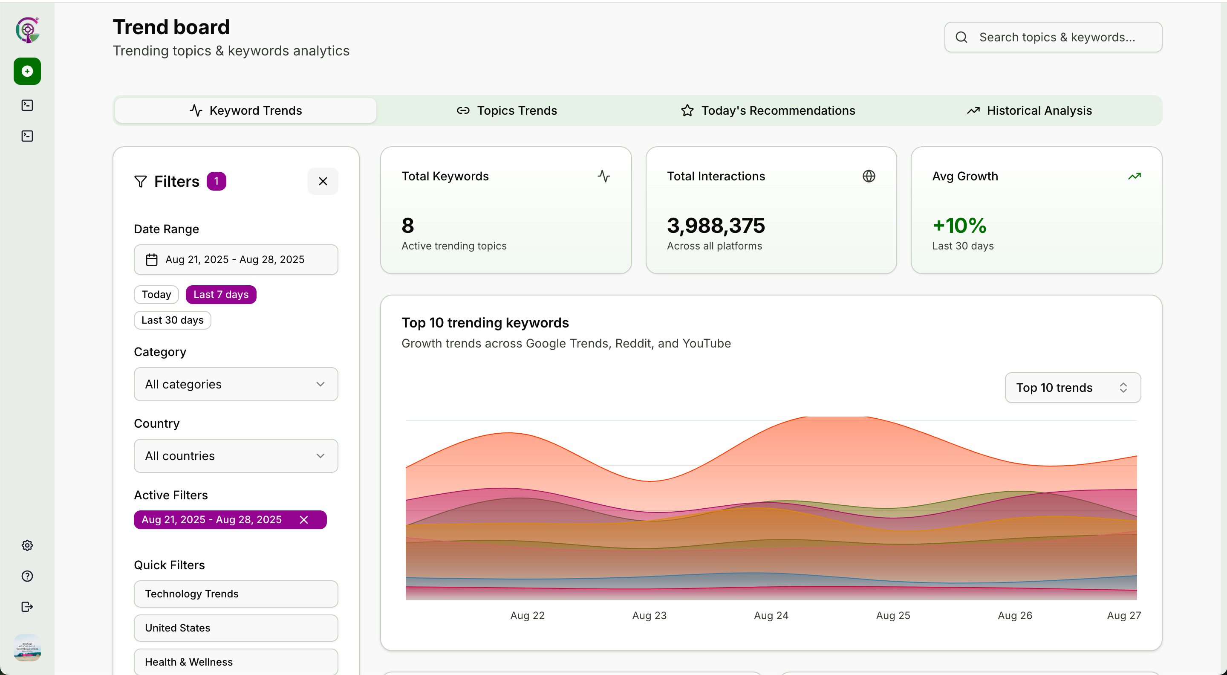This screenshot has width=1227, height=675.
Task: Click the first terminal panel sidebar icon
Action: [x=27, y=105]
